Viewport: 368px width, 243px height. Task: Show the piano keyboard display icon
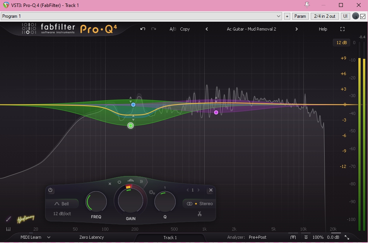click(8, 229)
